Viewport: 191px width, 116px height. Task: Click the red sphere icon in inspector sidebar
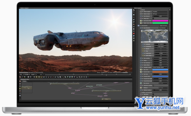(134, 34)
